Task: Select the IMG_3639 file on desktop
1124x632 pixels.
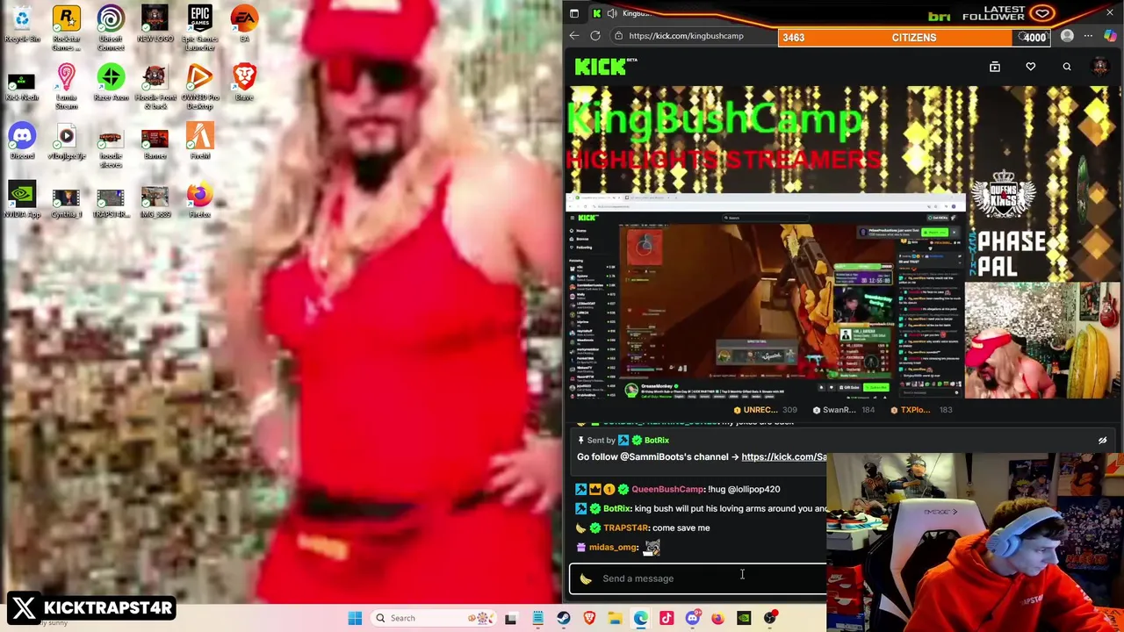Action: click(x=155, y=201)
